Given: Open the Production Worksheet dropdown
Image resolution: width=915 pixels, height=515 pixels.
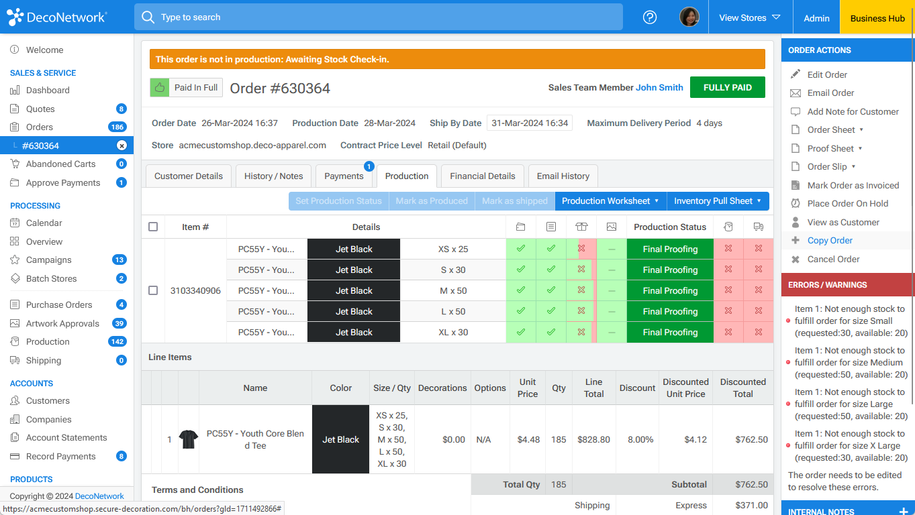Looking at the screenshot, I should 610,201.
